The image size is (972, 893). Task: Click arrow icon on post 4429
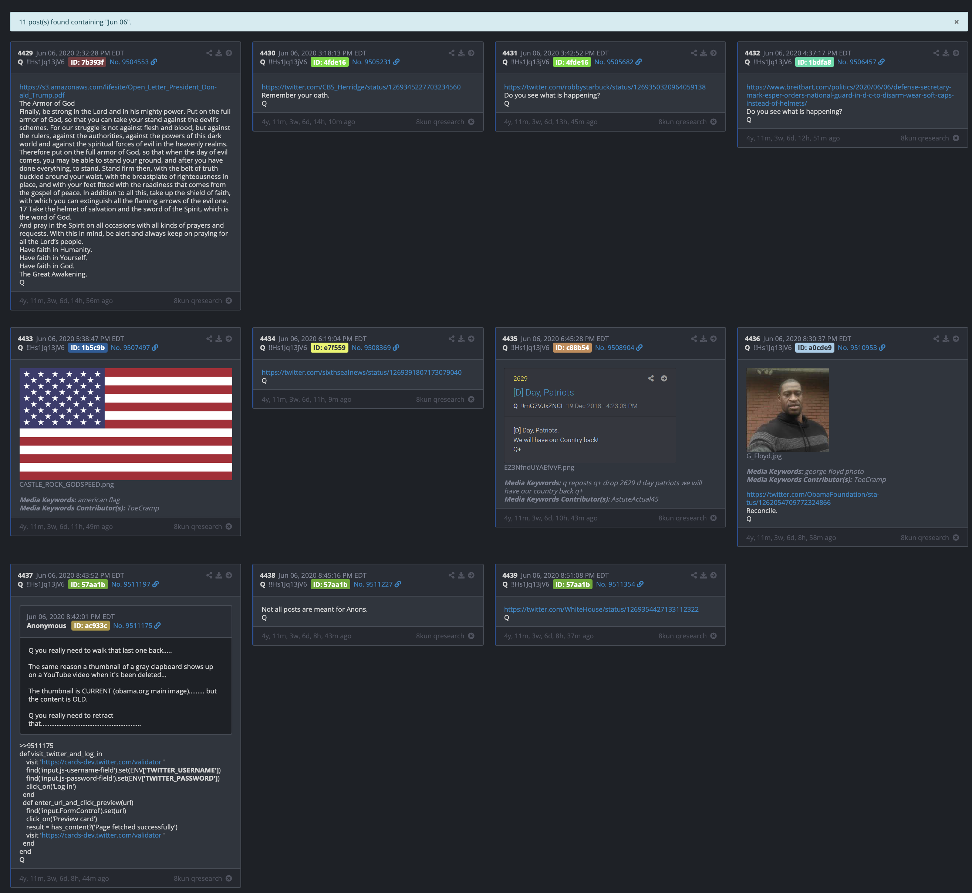pyautogui.click(x=229, y=53)
